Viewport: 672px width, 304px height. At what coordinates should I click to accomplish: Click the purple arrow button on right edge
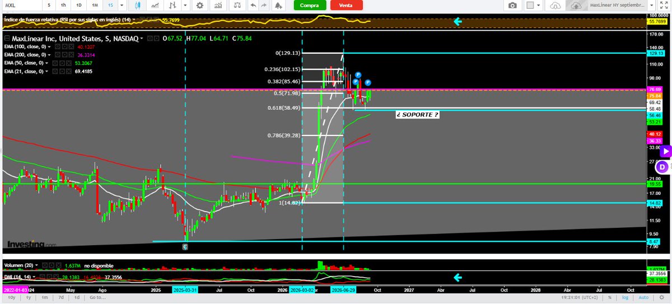[666, 151]
